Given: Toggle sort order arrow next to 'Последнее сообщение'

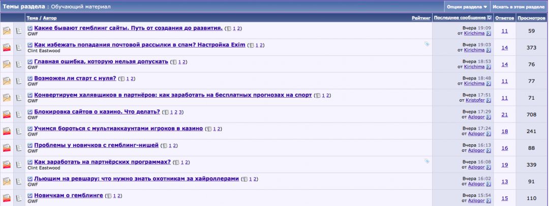Looking at the screenshot, I should (489, 18).
